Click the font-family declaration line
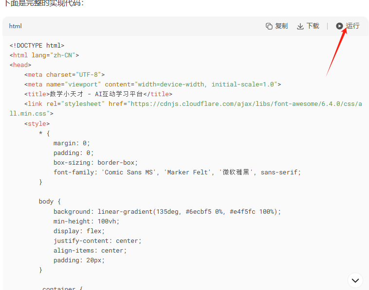369x290 pixels. (x=177, y=172)
